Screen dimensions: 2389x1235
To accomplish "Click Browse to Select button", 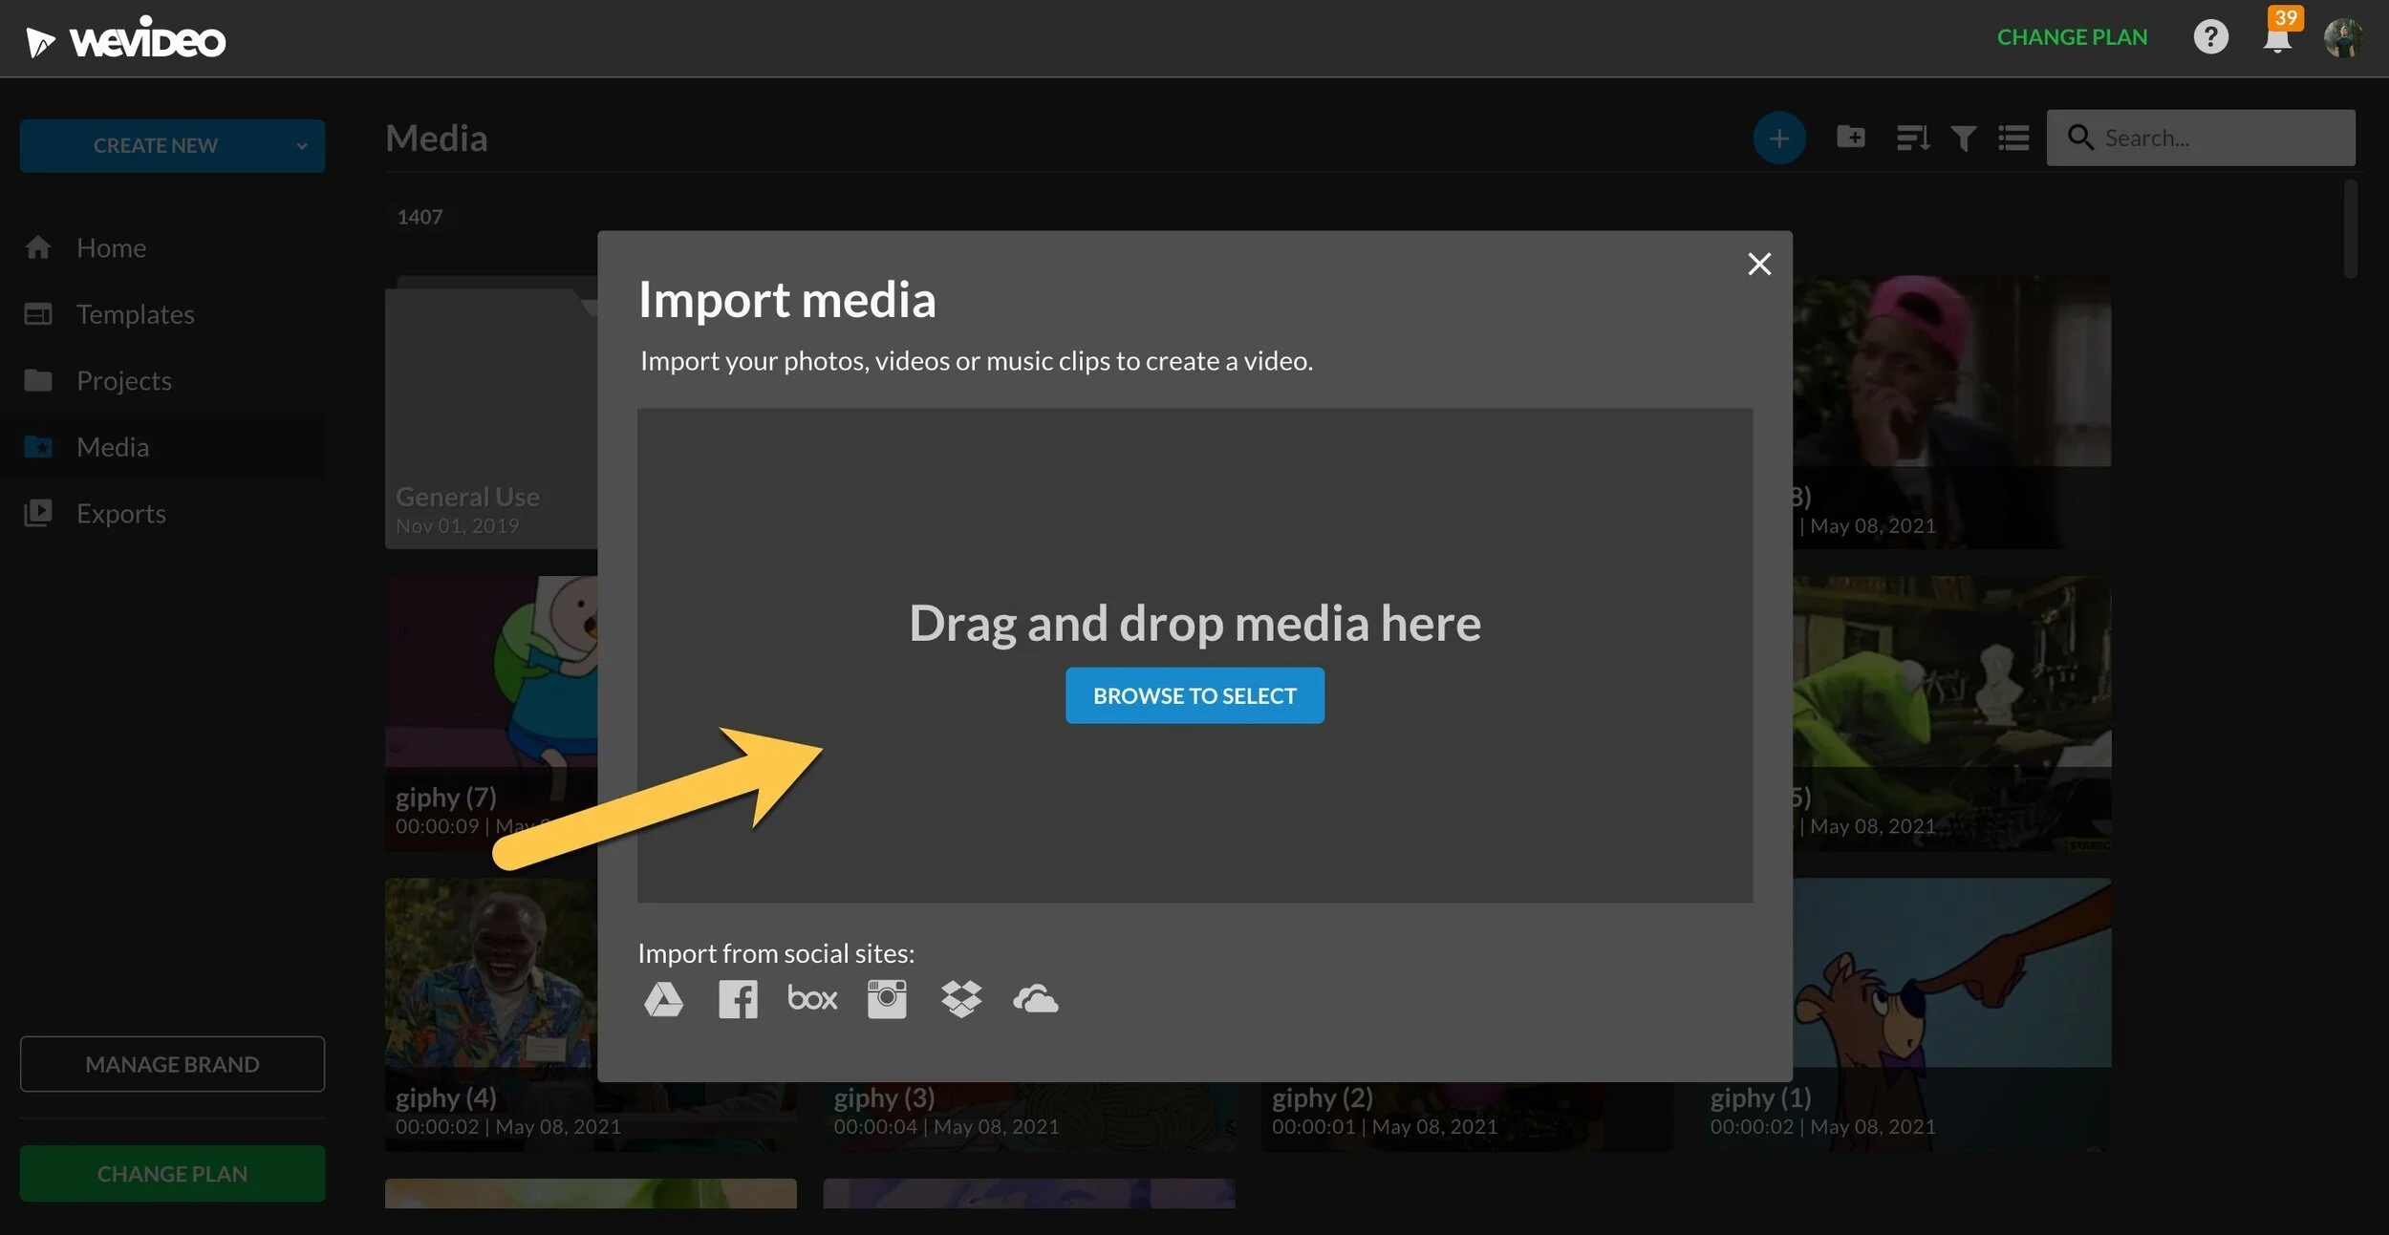I will [x=1194, y=695].
